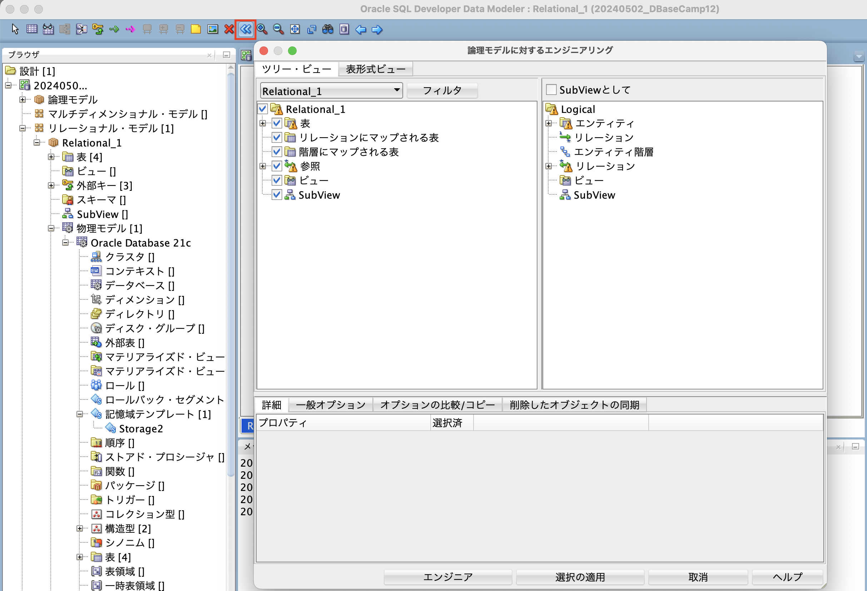This screenshot has height=591, width=867.
Task: Click the zoom in toolbar icon
Action: pos(262,29)
